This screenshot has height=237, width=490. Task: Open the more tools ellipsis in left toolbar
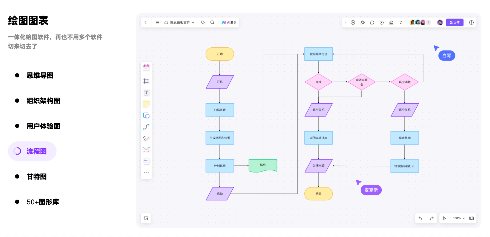[146, 173]
